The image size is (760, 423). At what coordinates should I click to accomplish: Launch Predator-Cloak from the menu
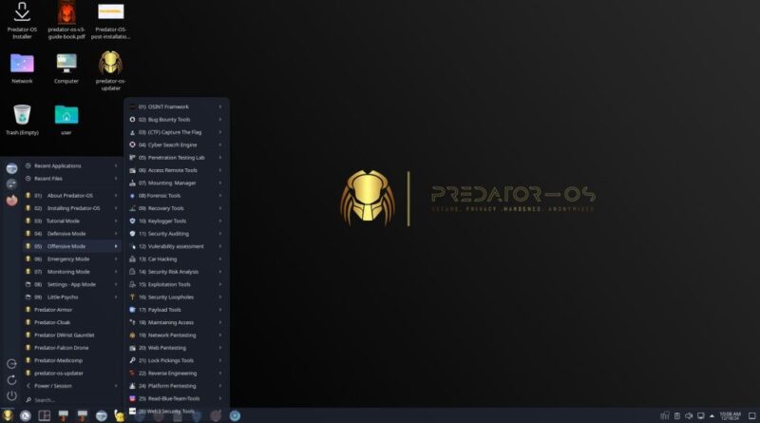pyautogui.click(x=72, y=322)
